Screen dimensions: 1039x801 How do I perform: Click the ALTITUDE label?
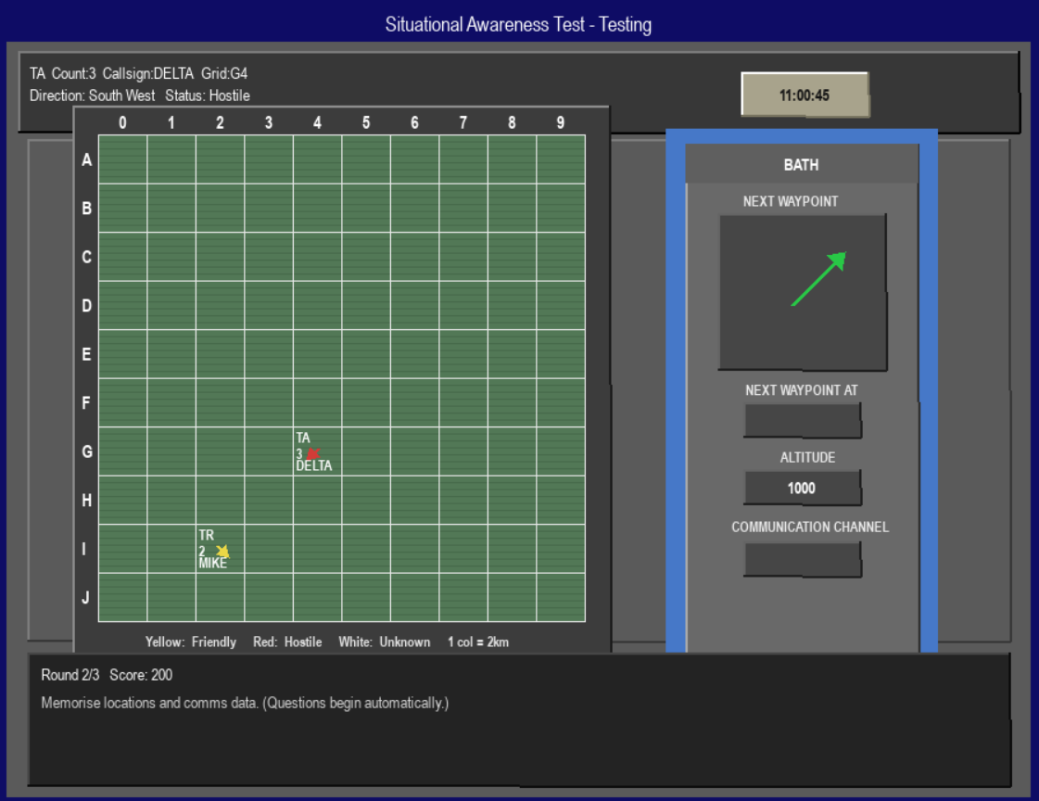coord(807,458)
